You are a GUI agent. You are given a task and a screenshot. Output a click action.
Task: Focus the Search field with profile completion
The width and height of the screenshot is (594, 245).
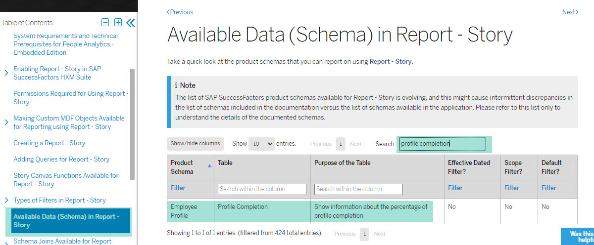443,144
